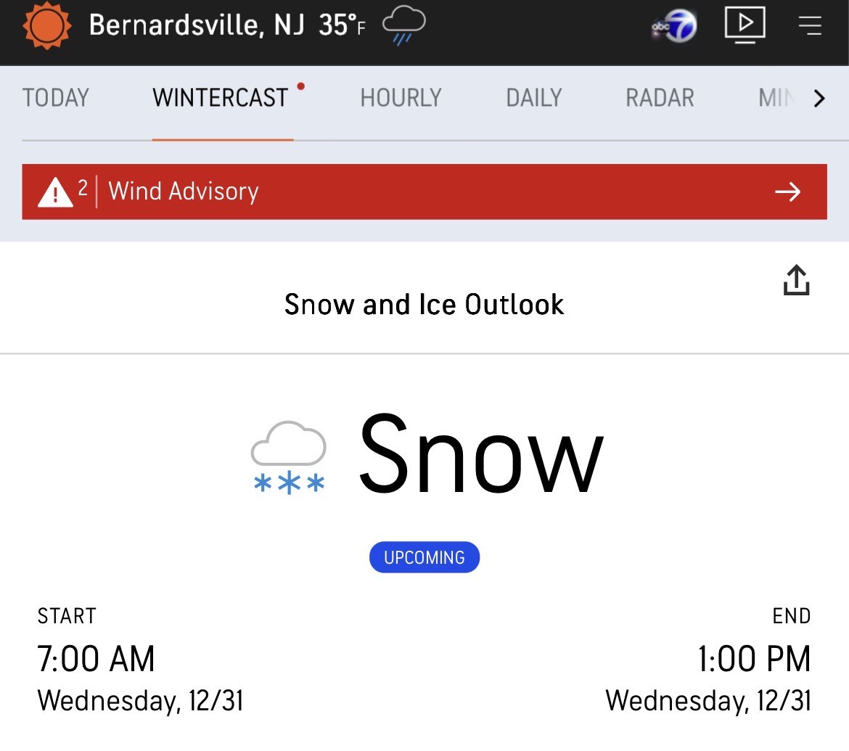The width and height of the screenshot is (849, 751).
Task: Share the Snow and Ice Outlook
Action: 796,280
